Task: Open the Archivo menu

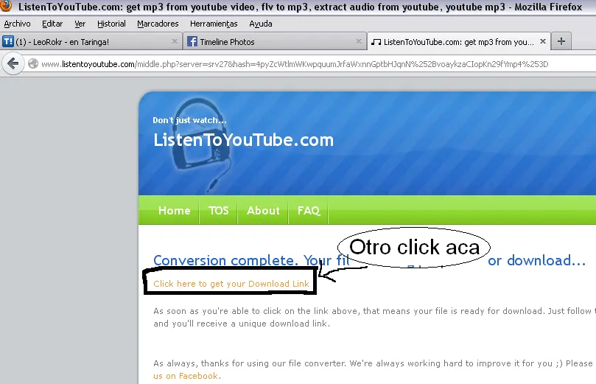Action: 17,24
